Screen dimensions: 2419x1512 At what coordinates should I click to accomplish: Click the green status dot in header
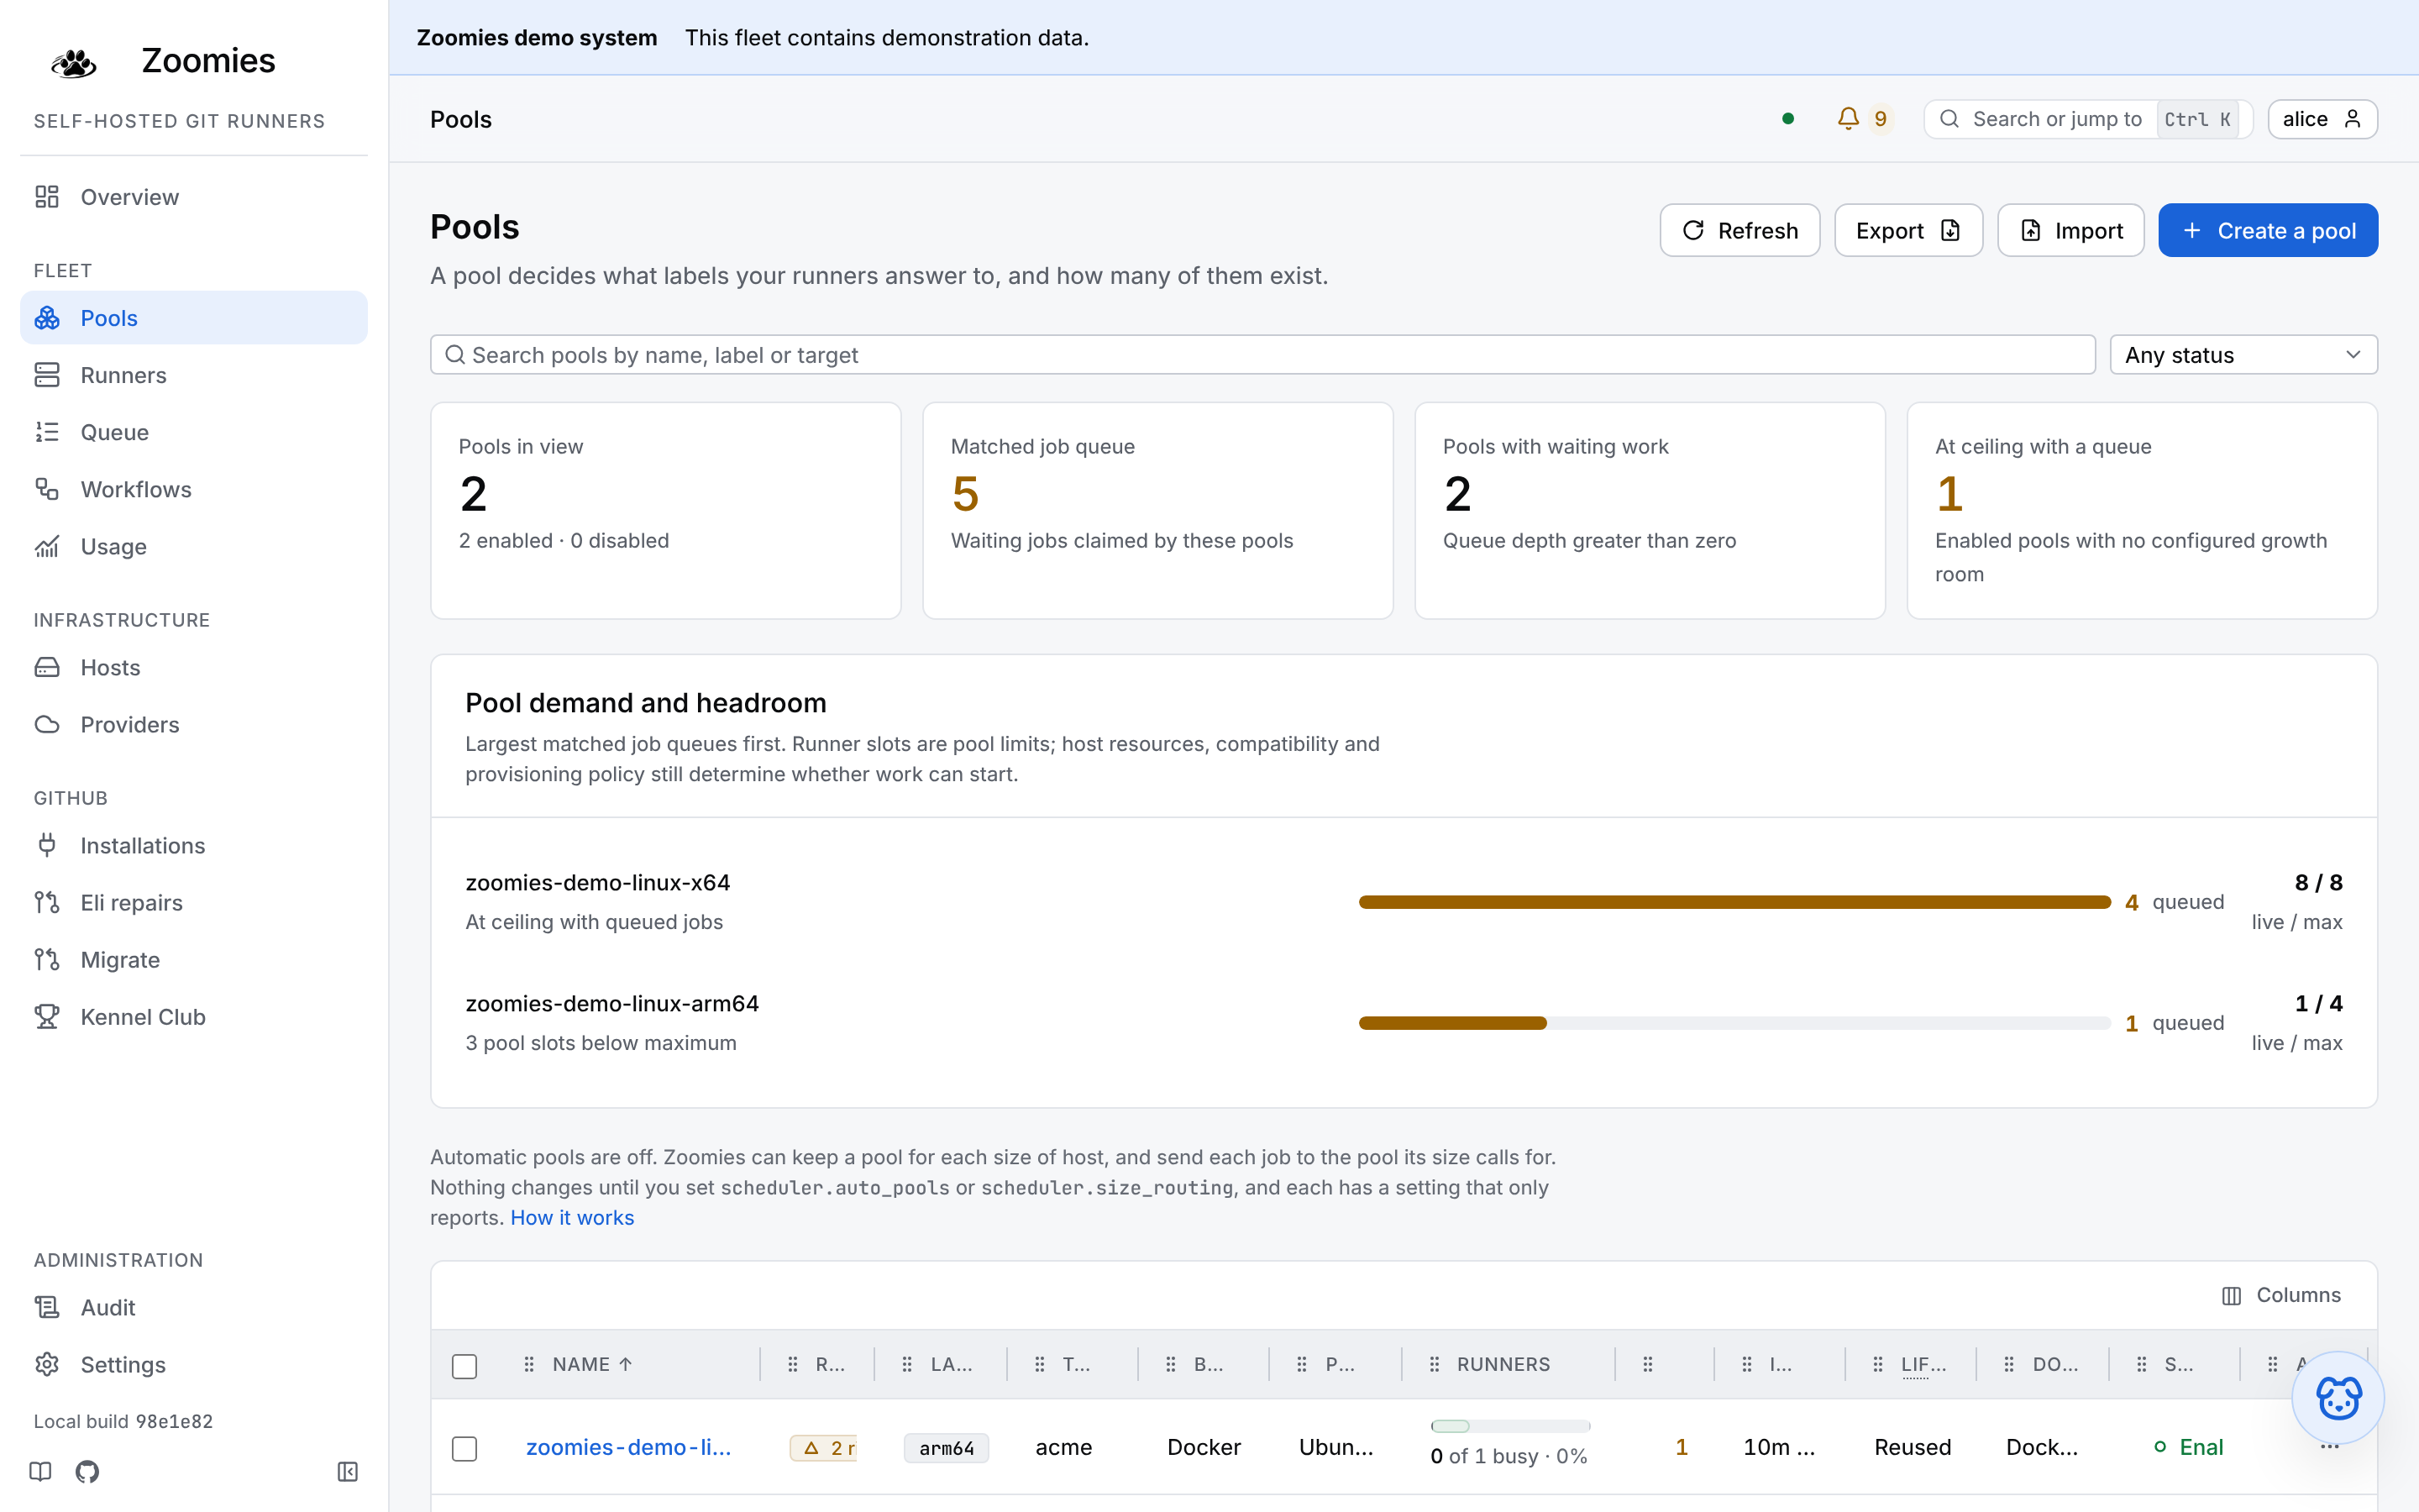(1788, 119)
